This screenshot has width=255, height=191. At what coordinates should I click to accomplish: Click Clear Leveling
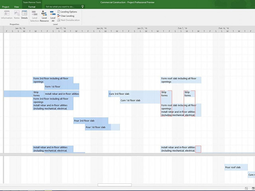tap(66, 16)
